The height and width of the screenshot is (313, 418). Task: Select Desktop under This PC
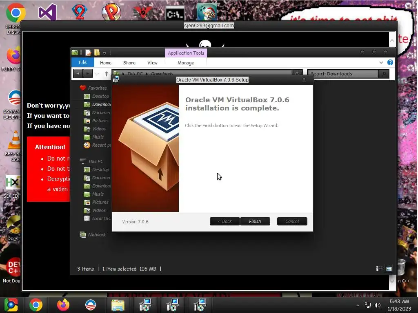(96, 170)
